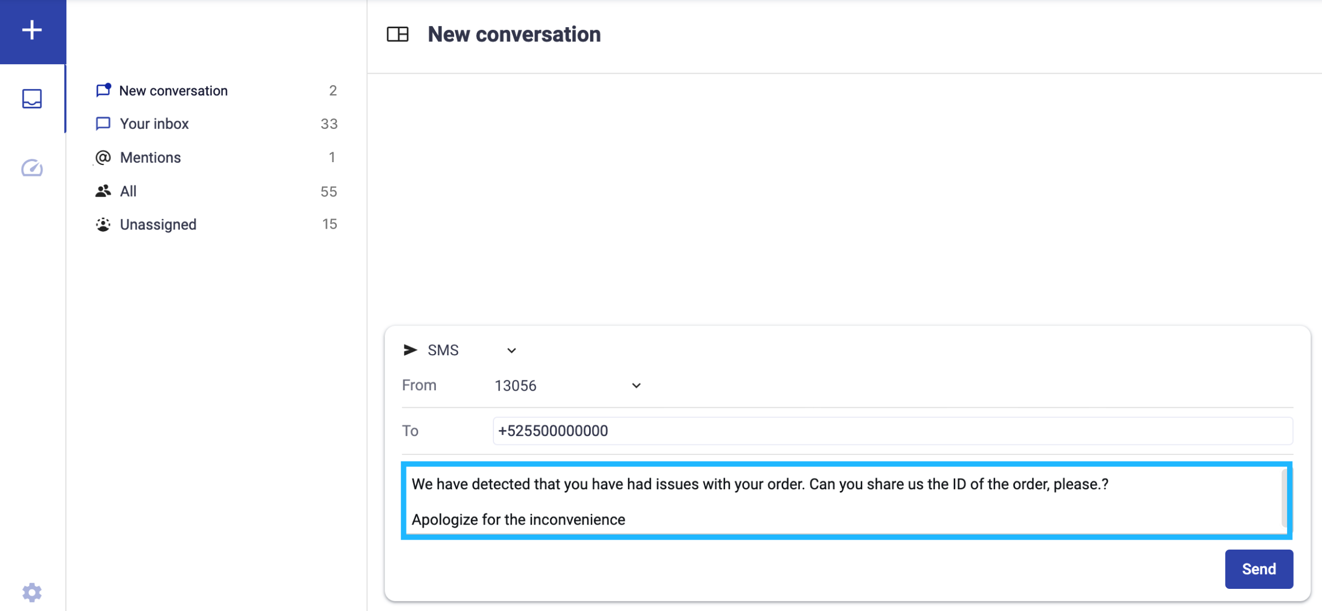
Task: Open the inbox icon in left rail
Action: click(32, 99)
